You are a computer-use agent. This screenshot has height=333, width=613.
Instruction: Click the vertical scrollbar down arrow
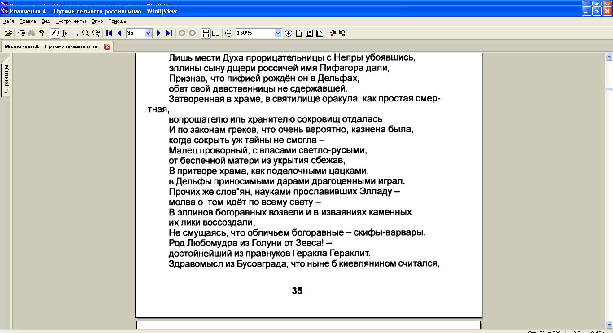pos(609,324)
